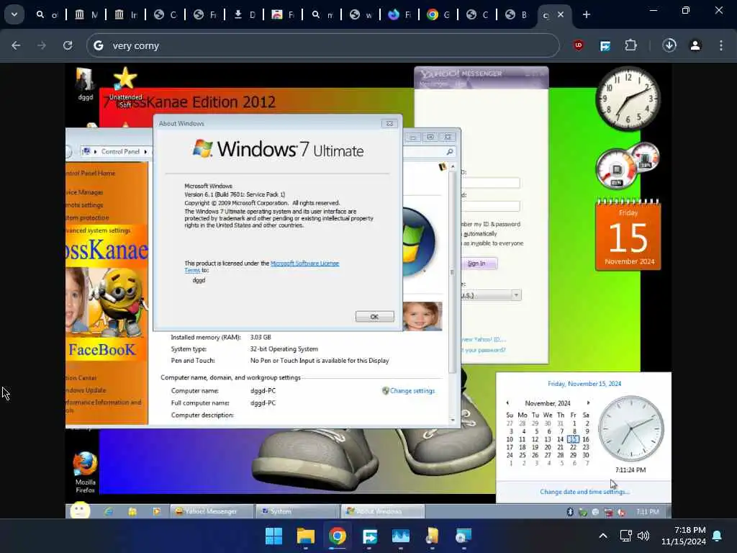Open 'Windows Update' sidebar link

86,390
